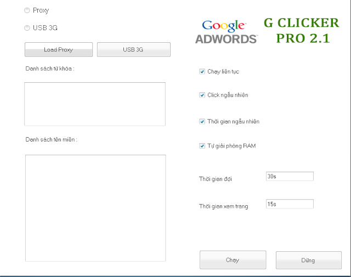Viewport: 351px width, 277px height.
Task: Start with the Chạy button
Action: [233, 260]
